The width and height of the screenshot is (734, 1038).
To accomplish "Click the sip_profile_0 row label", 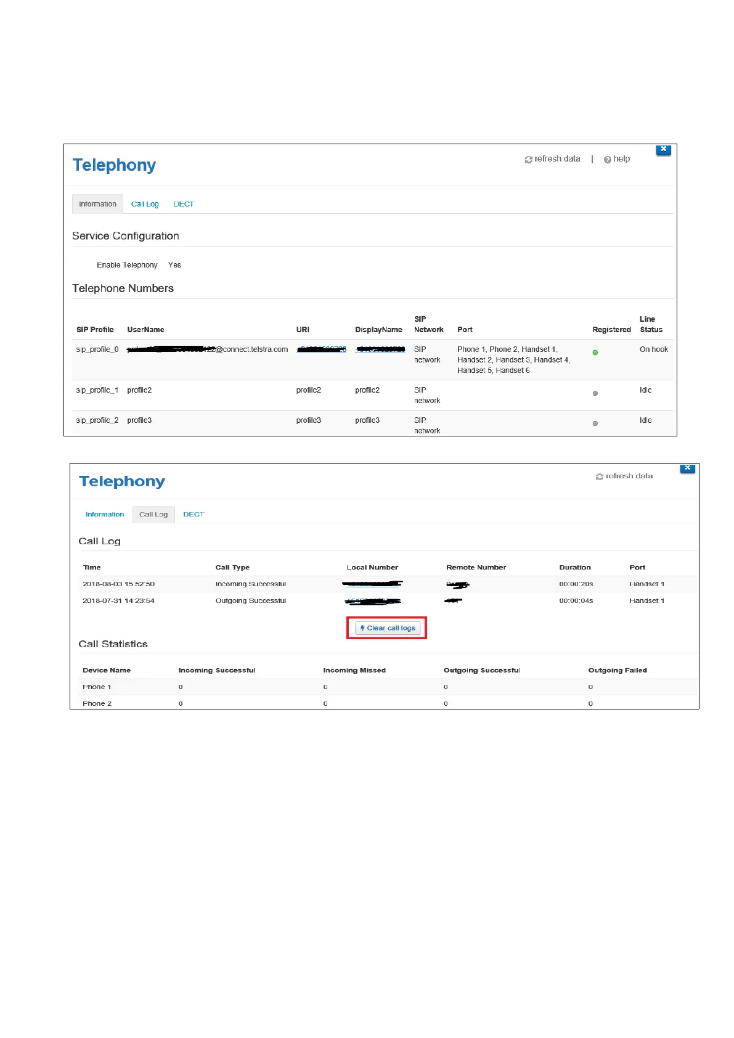I will pyautogui.click(x=97, y=349).
